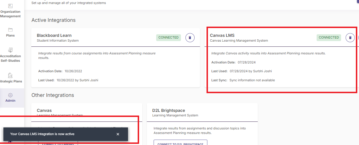The width and height of the screenshot is (359, 145).
Task: Click Integrate Canvas activity results description
Action: (x=268, y=53)
